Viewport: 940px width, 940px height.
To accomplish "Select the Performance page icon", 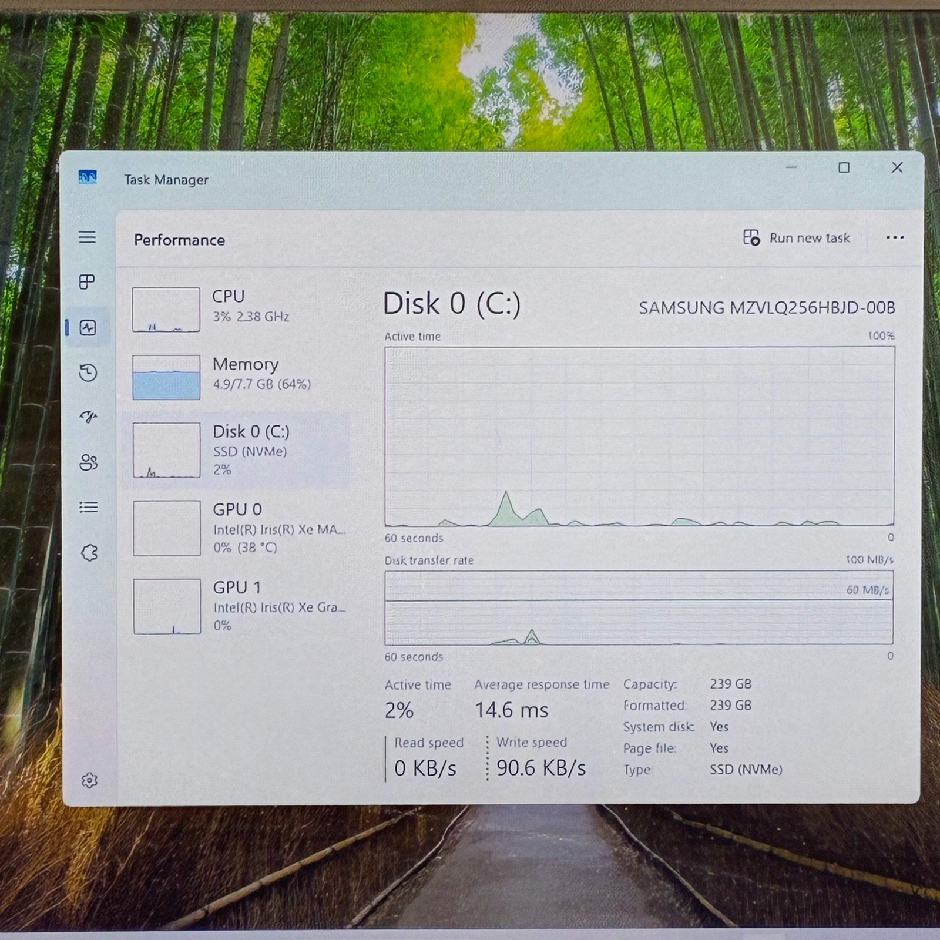I will (x=88, y=327).
